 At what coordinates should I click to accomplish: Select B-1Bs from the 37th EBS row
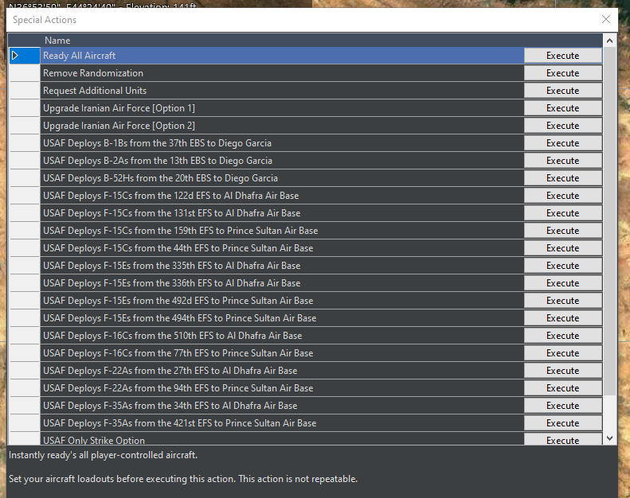pos(282,143)
